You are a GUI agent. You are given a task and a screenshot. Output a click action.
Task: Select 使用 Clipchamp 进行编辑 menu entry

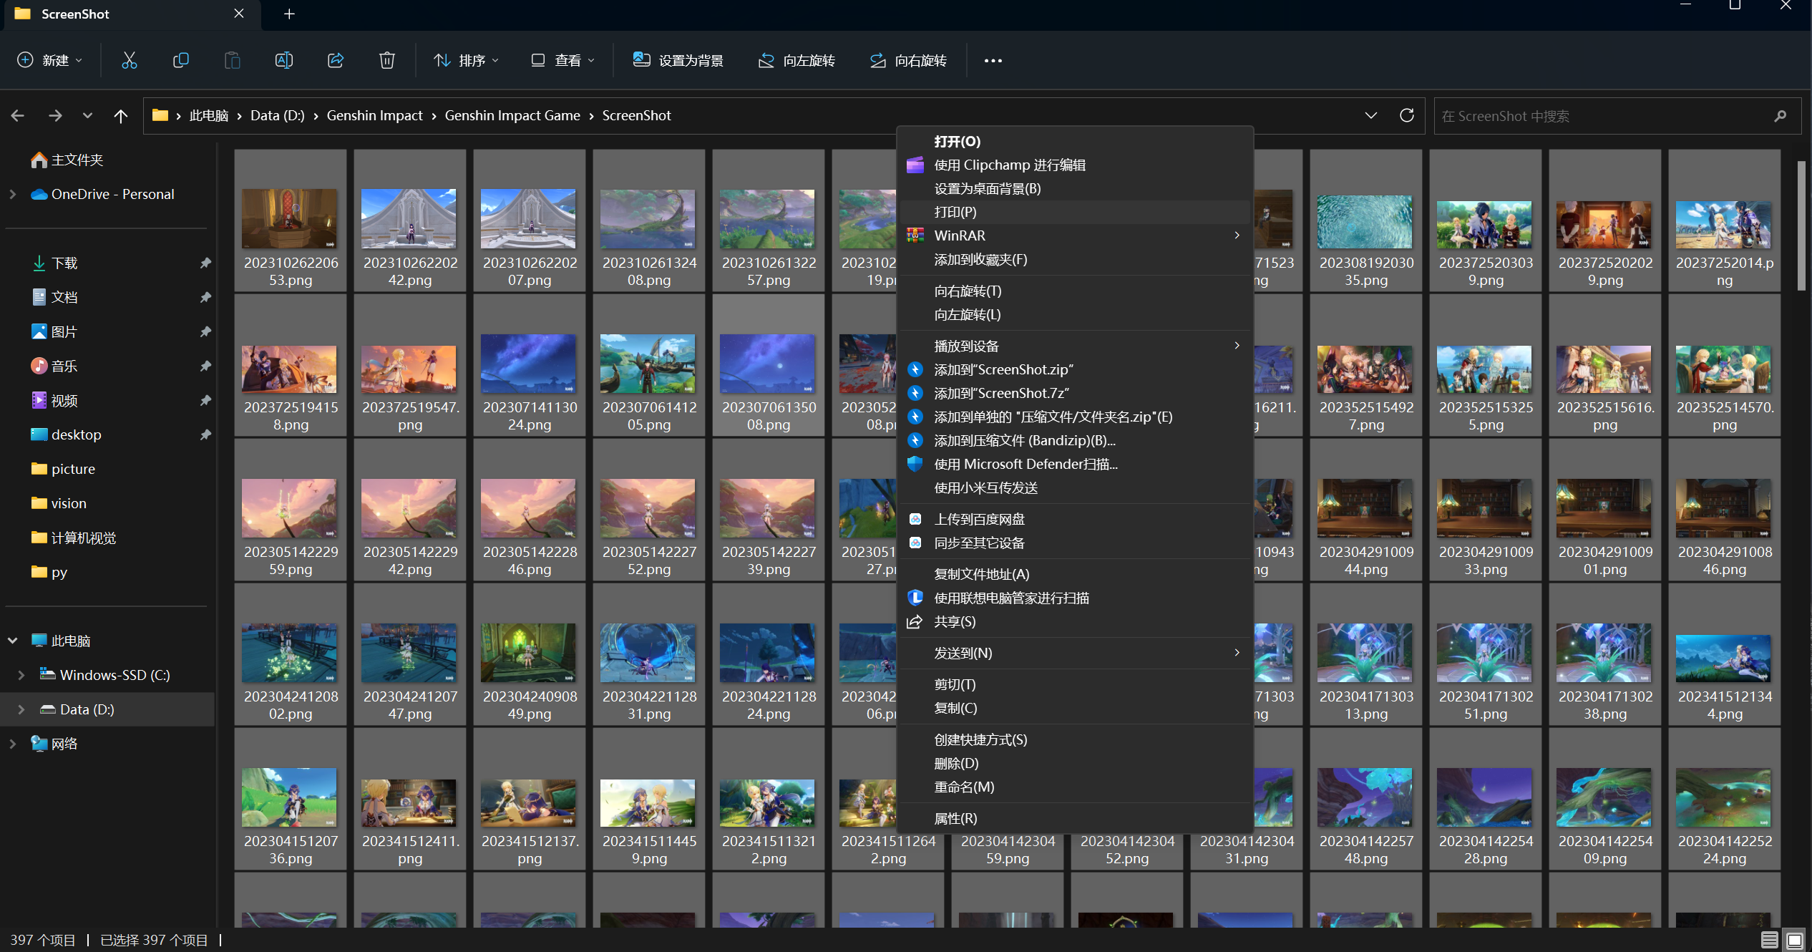point(1074,165)
